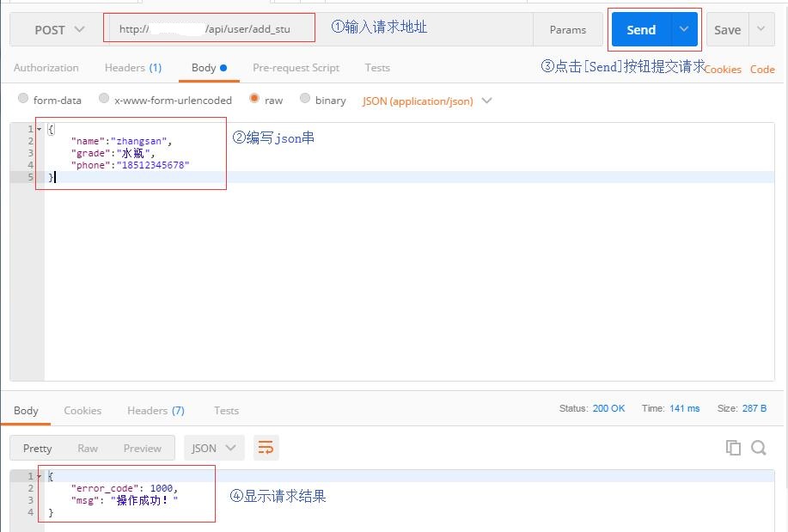
Task: Open the response JSON format dropdown
Action: pos(214,448)
